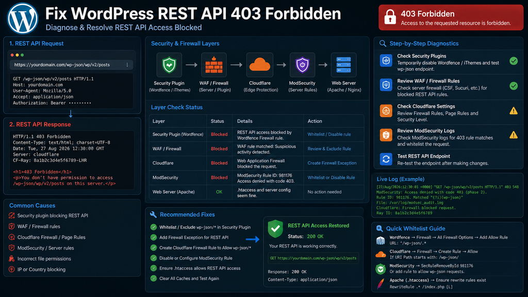Click the WordPress logo
The height and width of the screenshot is (297, 528).
pos(23,18)
